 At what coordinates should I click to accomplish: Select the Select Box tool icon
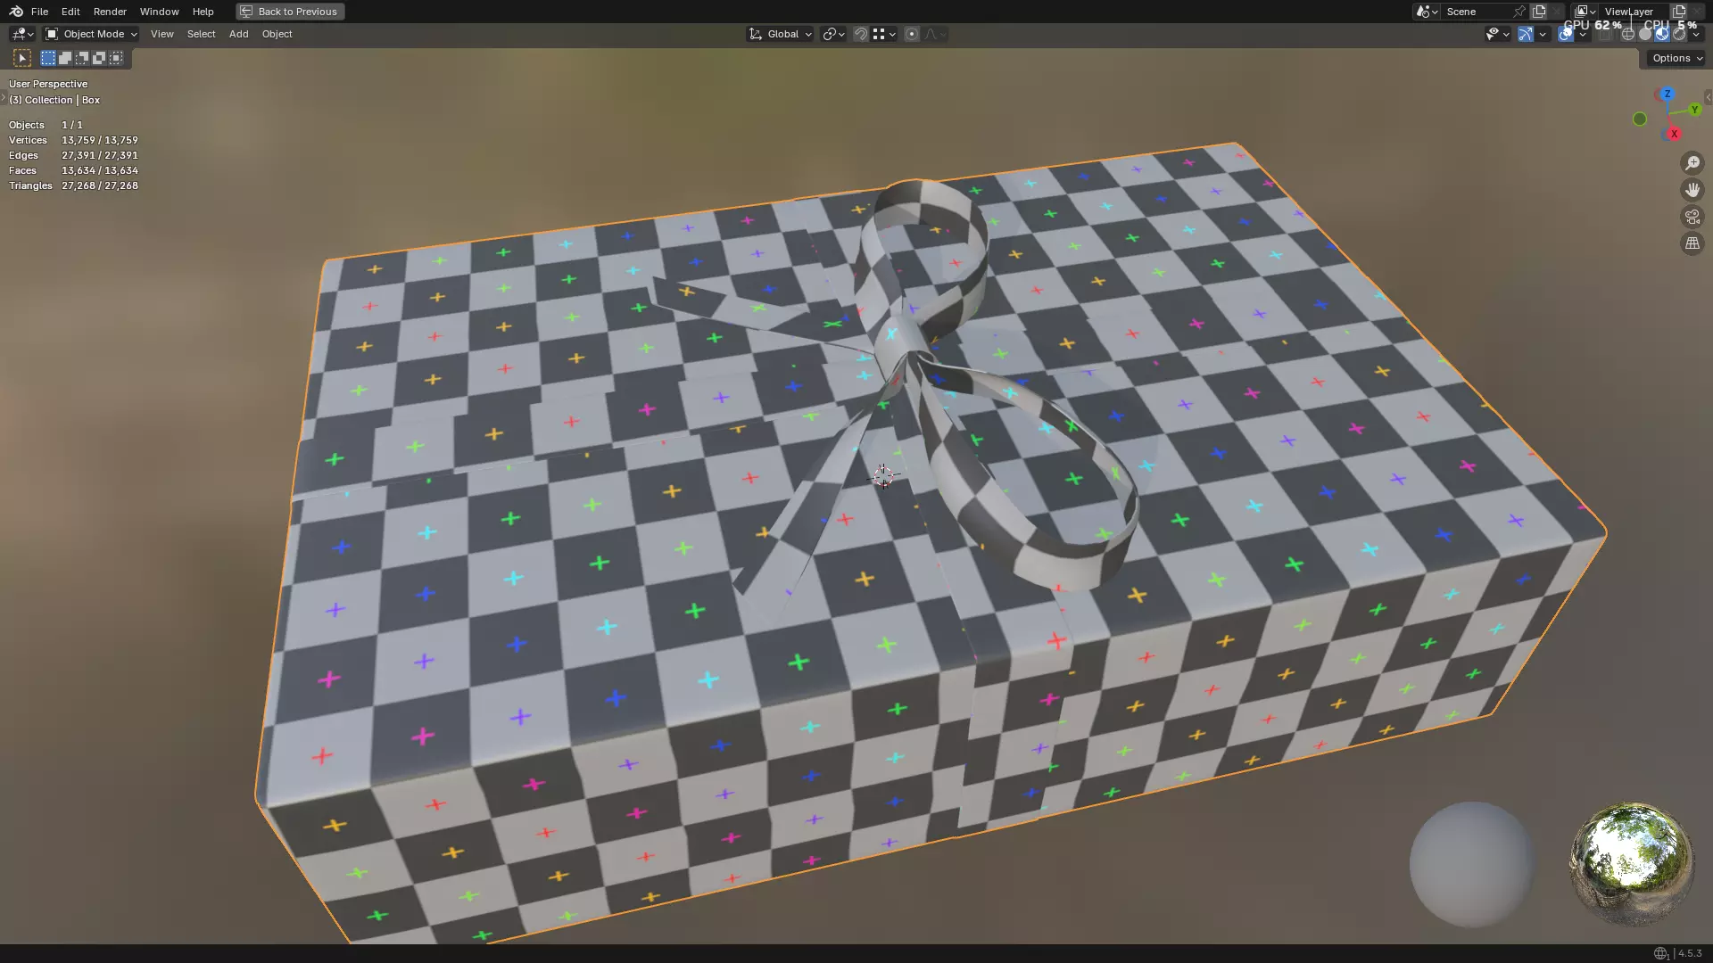[22, 58]
